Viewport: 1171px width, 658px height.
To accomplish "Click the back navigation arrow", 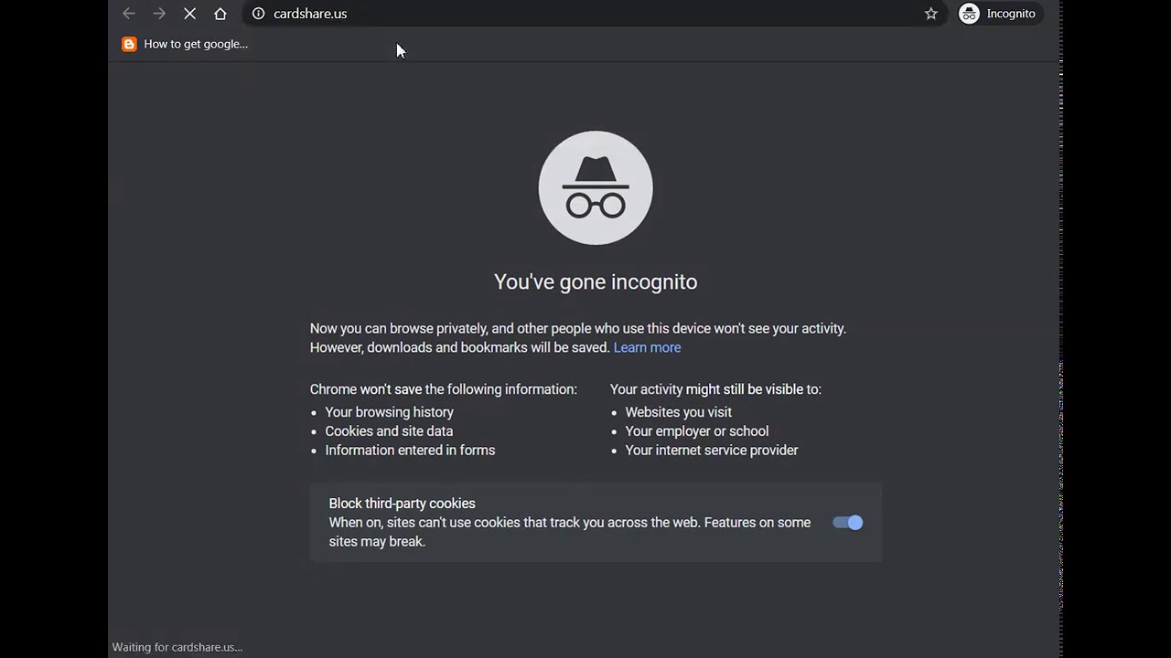I will click(129, 14).
